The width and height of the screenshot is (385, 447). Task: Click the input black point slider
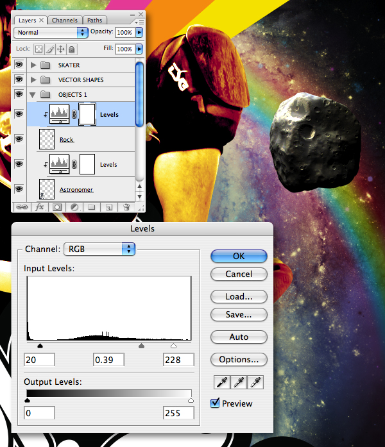[40, 346]
